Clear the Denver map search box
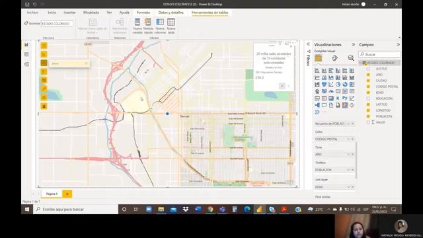Image resolution: width=423 pixels, height=238 pixels. [x=87, y=63]
